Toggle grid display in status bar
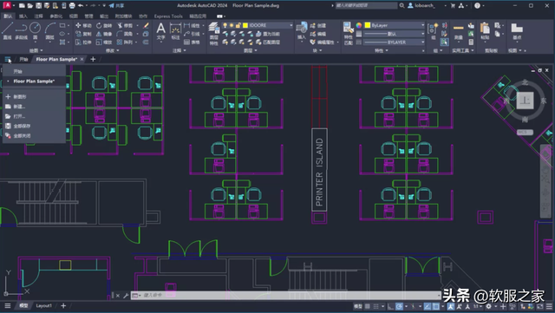The height and width of the screenshot is (313, 555). 368,306
